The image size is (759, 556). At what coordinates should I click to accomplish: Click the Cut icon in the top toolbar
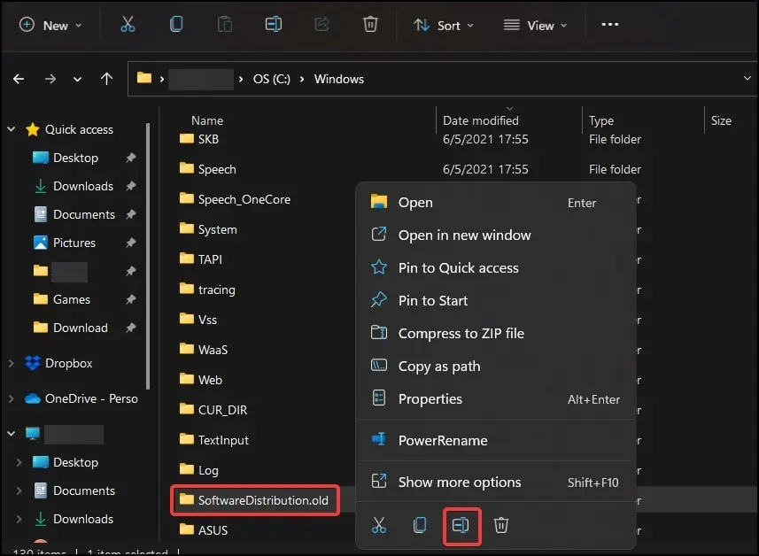pos(128,25)
